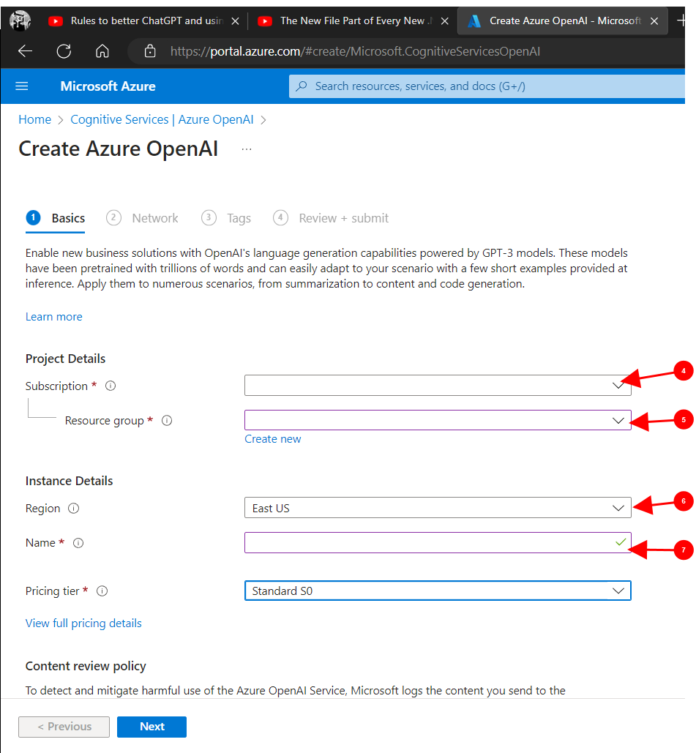The width and height of the screenshot is (696, 753).
Task: Reload the page with refresh icon
Action: [x=64, y=51]
